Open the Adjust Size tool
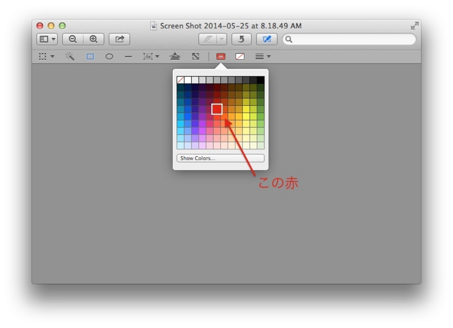The image size is (453, 328). pyautogui.click(x=195, y=57)
